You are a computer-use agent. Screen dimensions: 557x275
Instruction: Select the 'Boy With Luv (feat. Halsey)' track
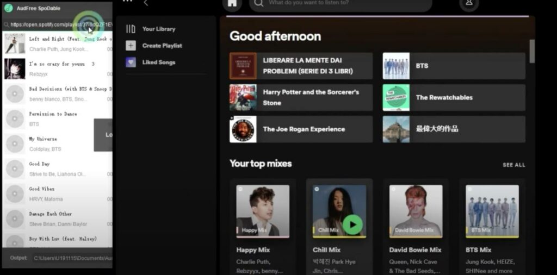coord(58,240)
